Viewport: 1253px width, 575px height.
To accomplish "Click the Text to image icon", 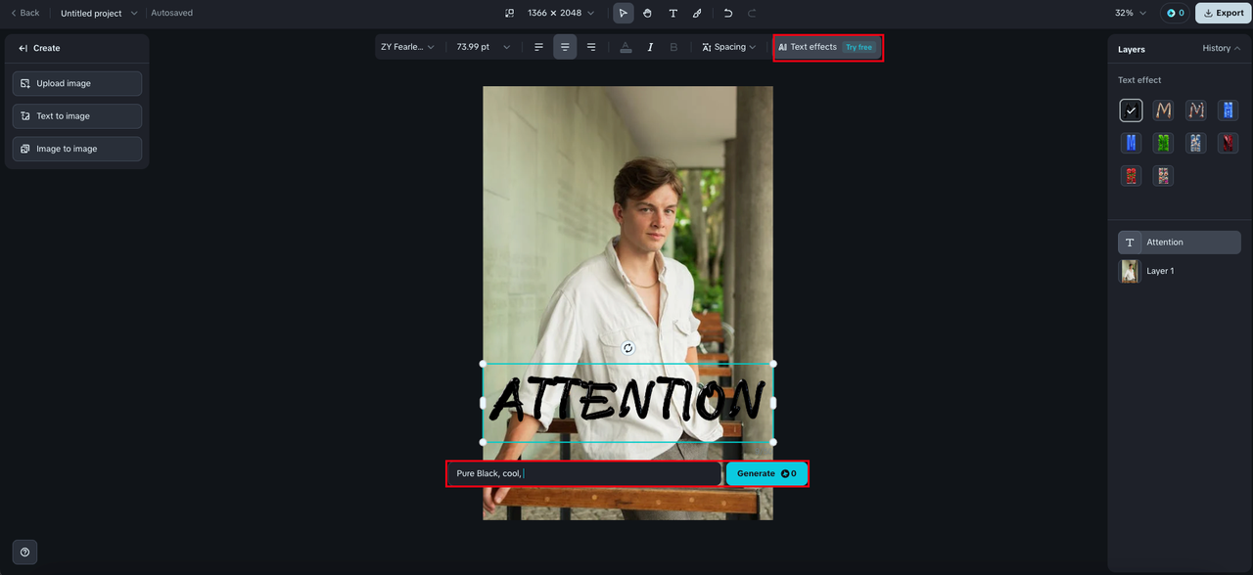I will click(x=25, y=115).
